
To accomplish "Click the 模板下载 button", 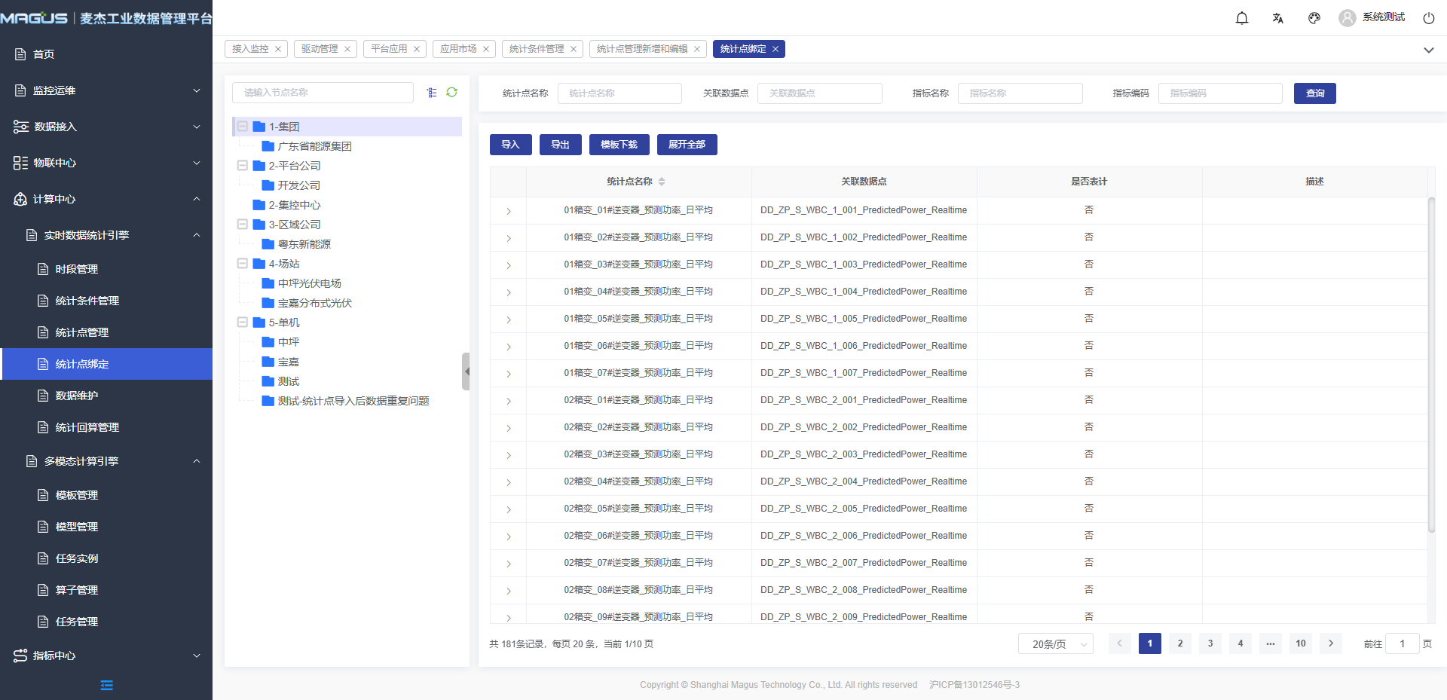I will [x=618, y=145].
